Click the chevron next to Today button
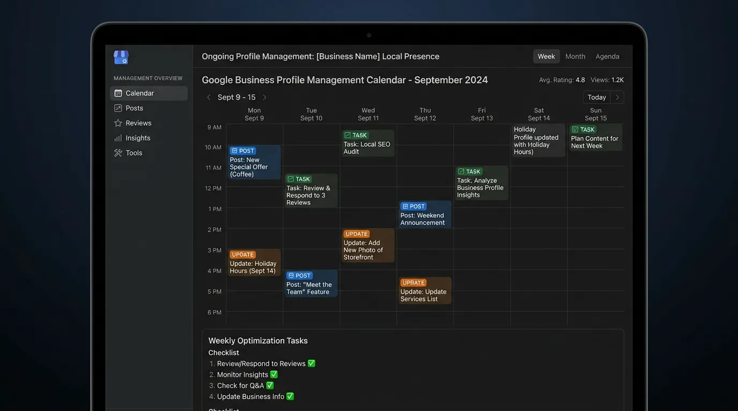 617,97
